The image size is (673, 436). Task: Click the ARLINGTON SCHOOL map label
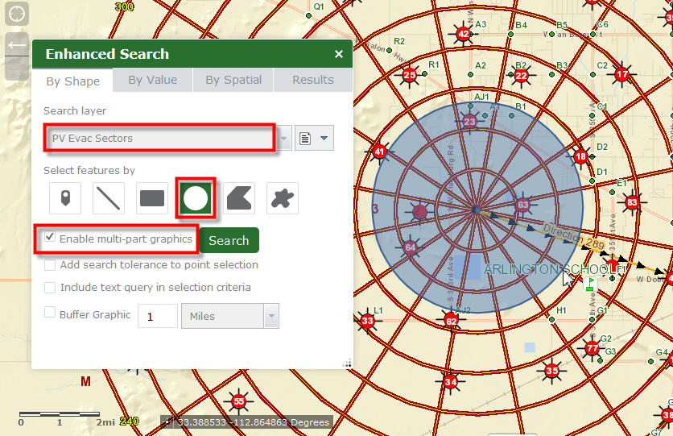551,270
